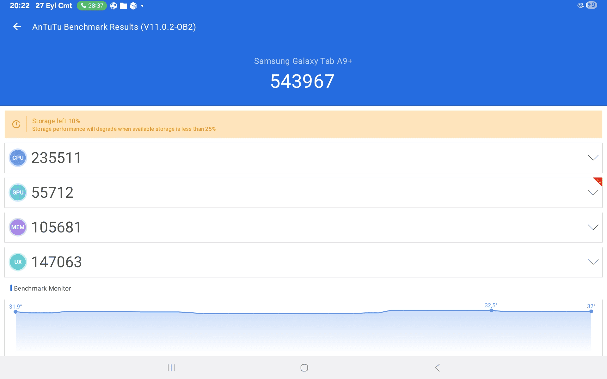Image resolution: width=607 pixels, height=379 pixels.
Task: Tap the date 27 Eyl Cmt
Action: point(54,6)
